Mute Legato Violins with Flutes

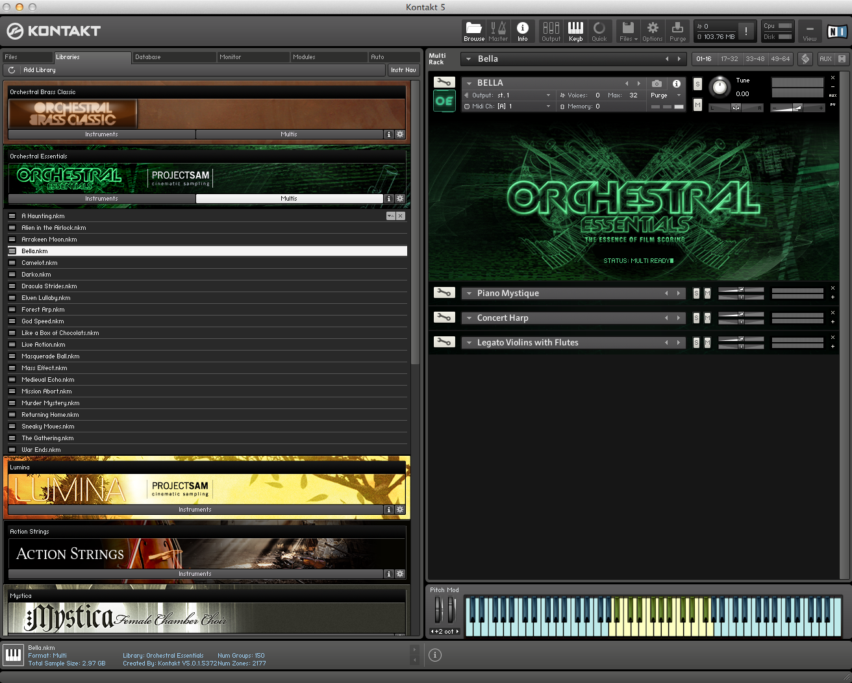[x=707, y=343]
